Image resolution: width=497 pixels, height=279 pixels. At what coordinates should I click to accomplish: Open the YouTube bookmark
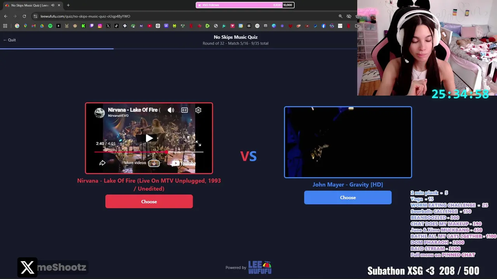pyautogui.click(x=150, y=26)
